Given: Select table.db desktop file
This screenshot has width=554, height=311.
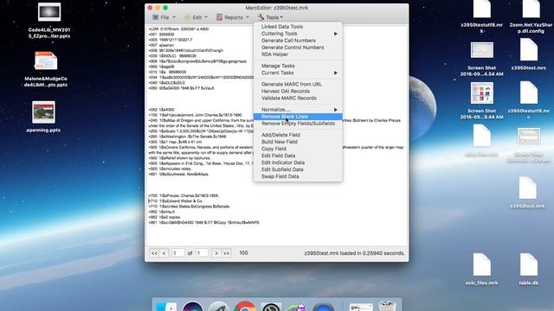Looking at the screenshot, I should point(529,270).
